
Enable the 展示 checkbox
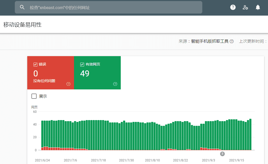34,96
